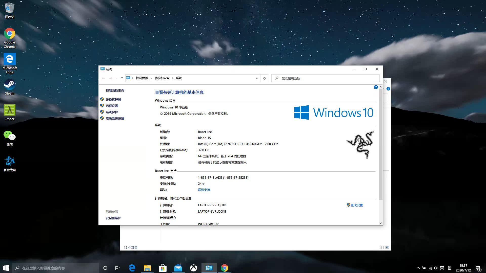Minimize the System window
The image size is (486, 273).
354,69
